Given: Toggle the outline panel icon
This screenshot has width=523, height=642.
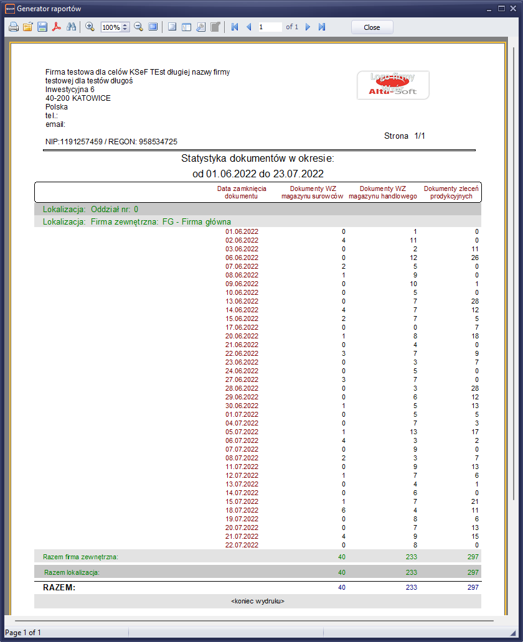Looking at the screenshot, I should [x=172, y=27].
